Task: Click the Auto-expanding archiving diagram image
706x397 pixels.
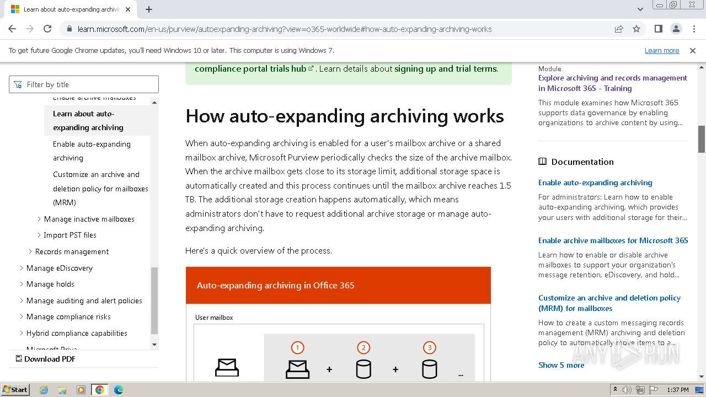Action: coord(338,324)
